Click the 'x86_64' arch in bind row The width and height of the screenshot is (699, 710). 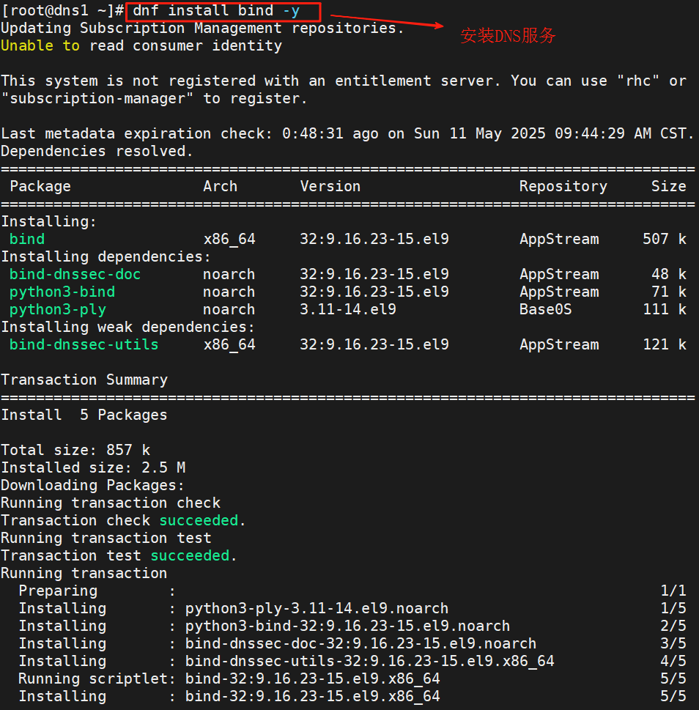click(229, 239)
